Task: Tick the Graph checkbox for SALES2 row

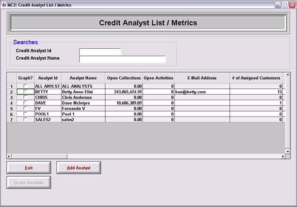Action: tap(25, 120)
